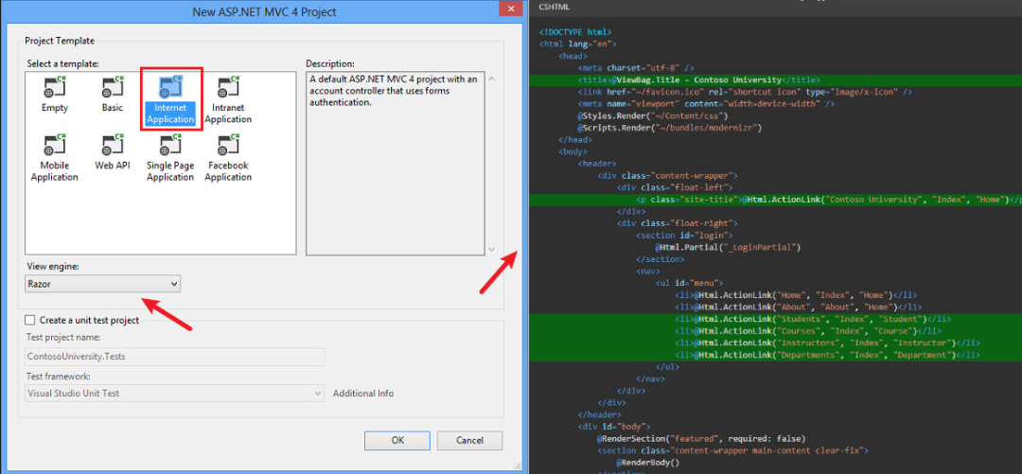Click the About ActionLink list item line
Image resolution: width=1022 pixels, height=474 pixels.
click(x=799, y=307)
